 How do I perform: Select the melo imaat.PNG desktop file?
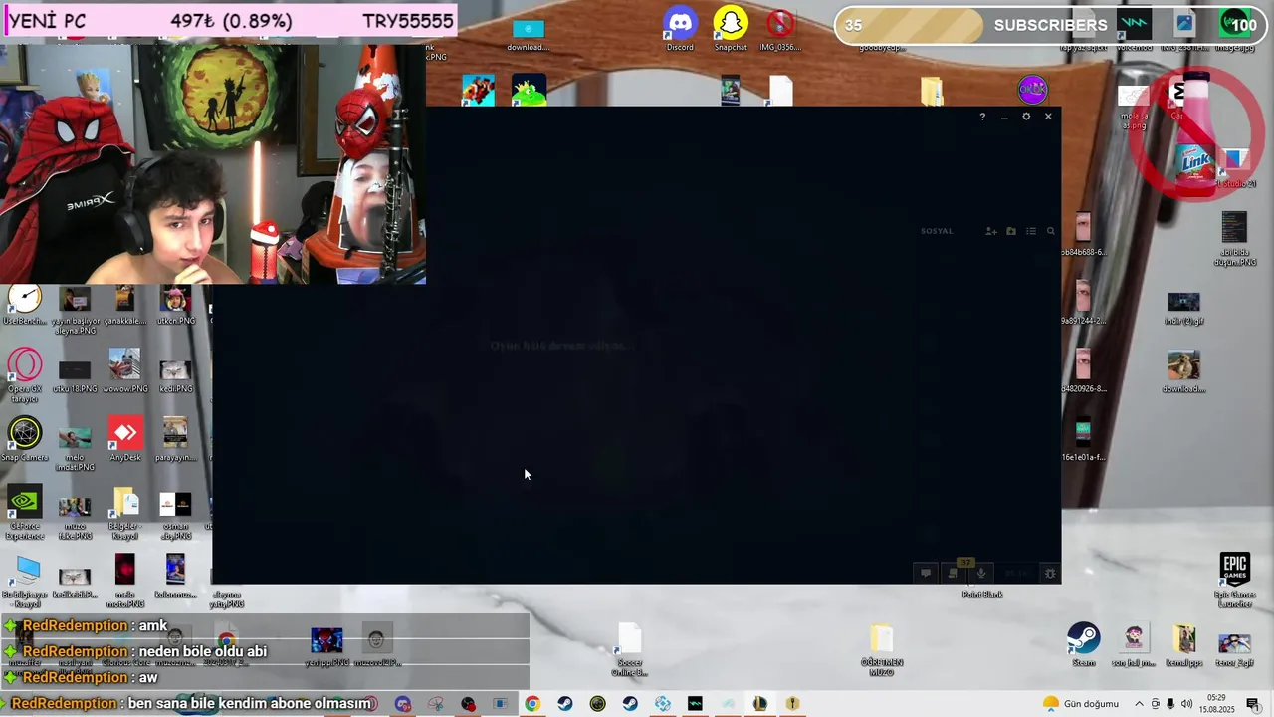[75, 448]
